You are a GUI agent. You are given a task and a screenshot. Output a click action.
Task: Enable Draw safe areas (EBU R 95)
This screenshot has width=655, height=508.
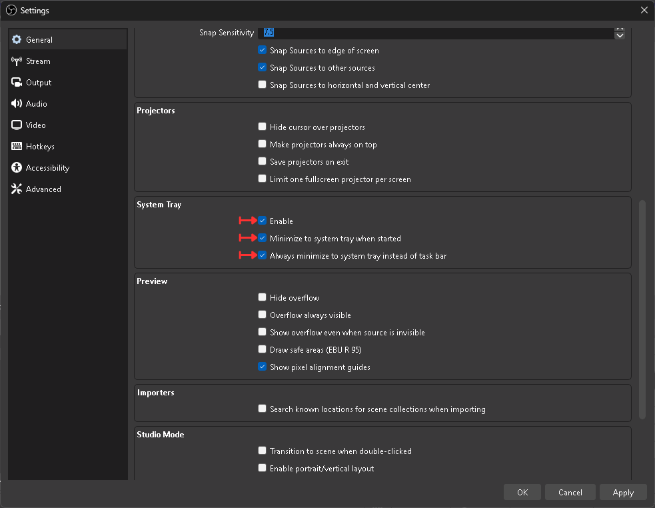click(263, 349)
